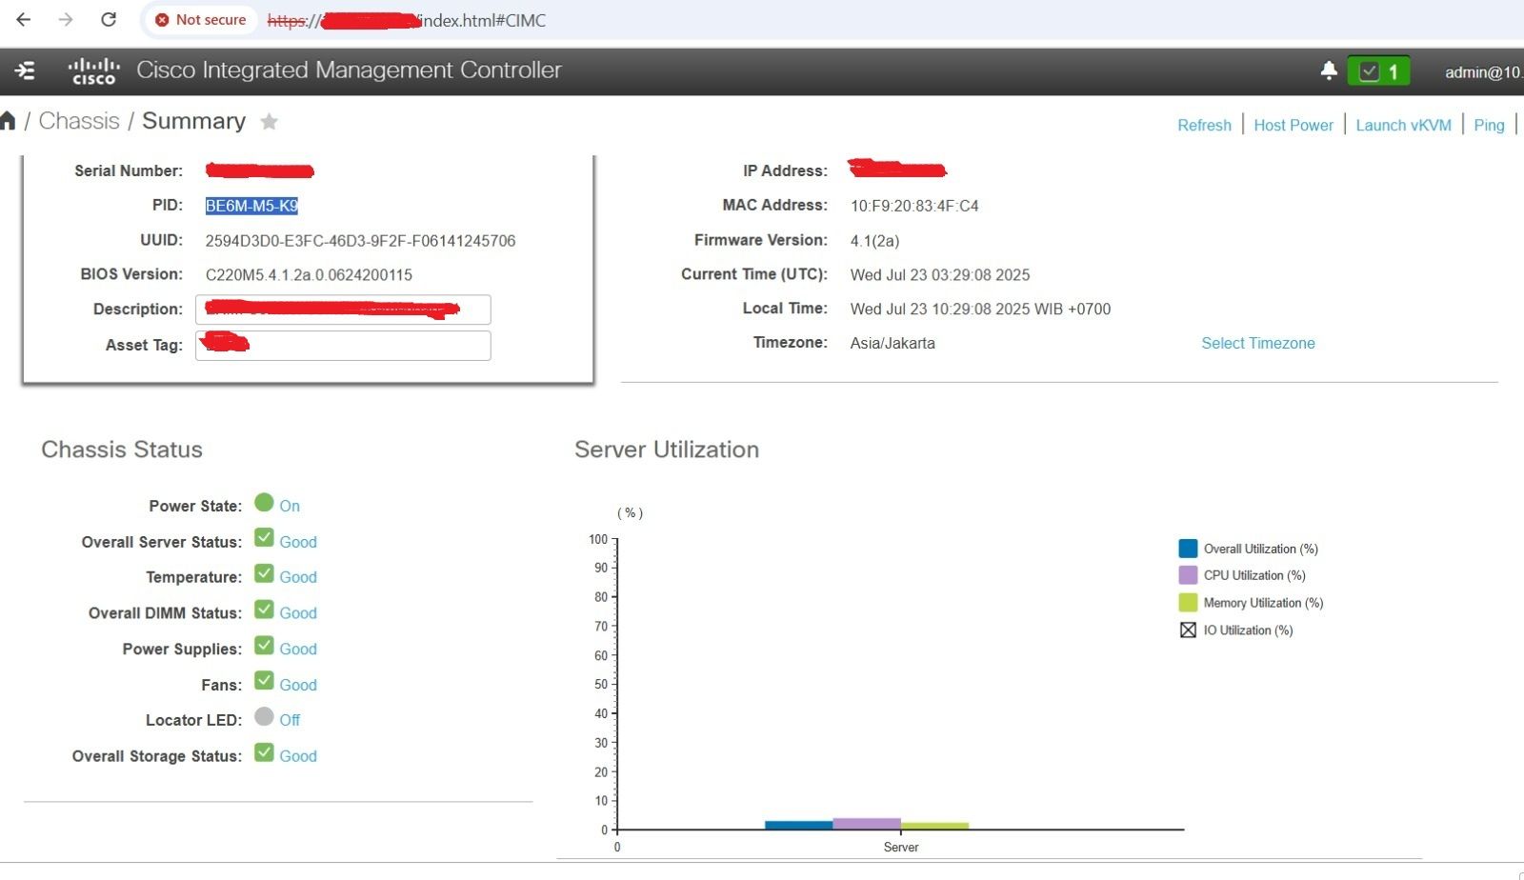Click inside the Asset Tag input field

tap(343, 345)
